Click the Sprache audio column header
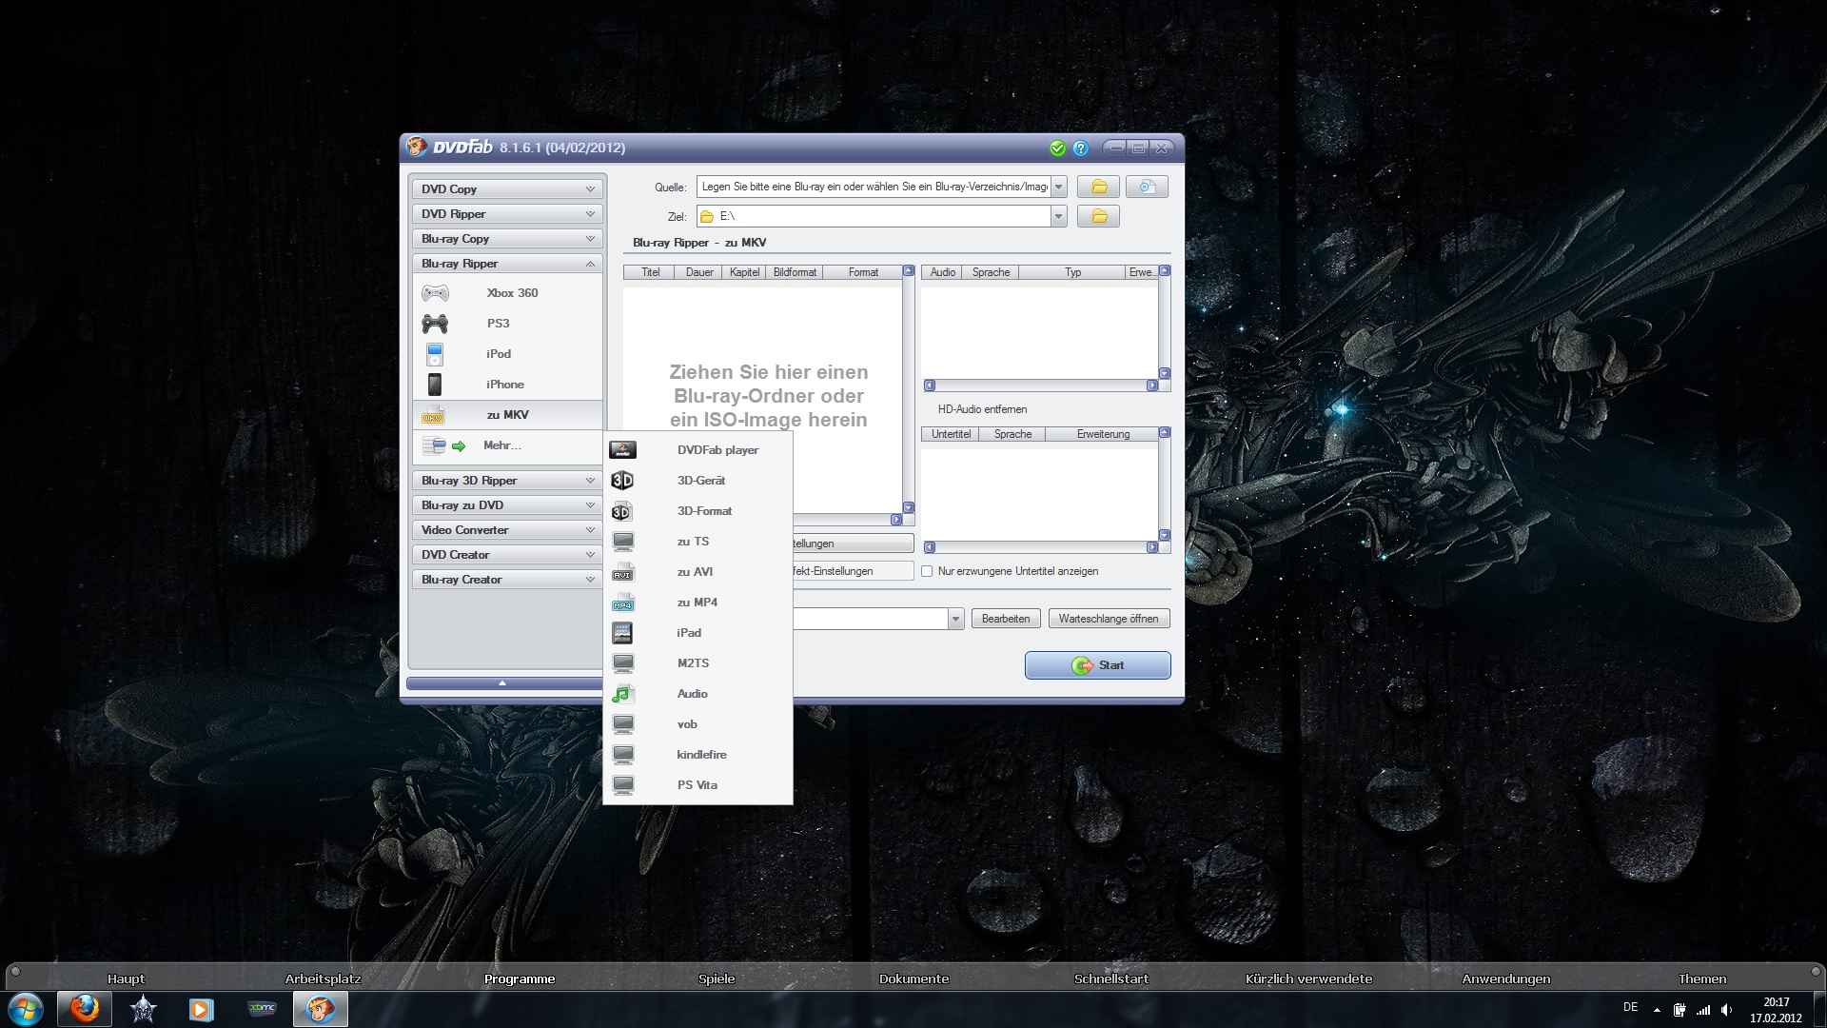 [991, 272]
